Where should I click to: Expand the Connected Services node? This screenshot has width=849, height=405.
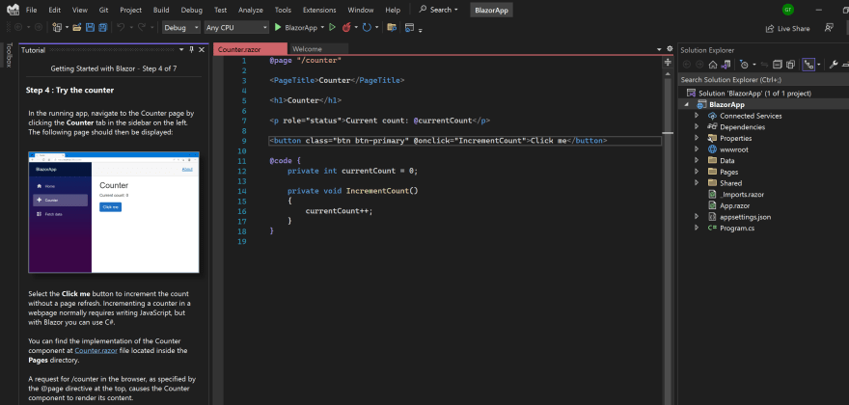point(697,116)
